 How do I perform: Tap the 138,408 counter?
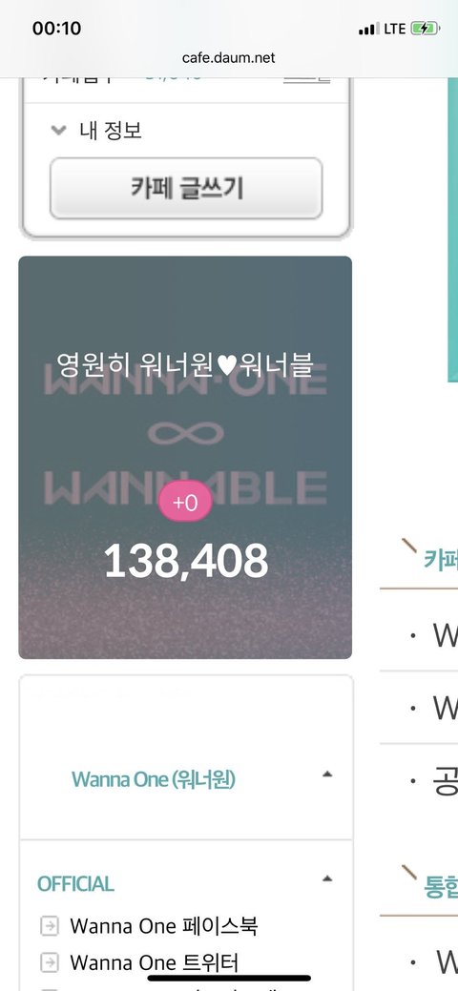[x=186, y=561]
